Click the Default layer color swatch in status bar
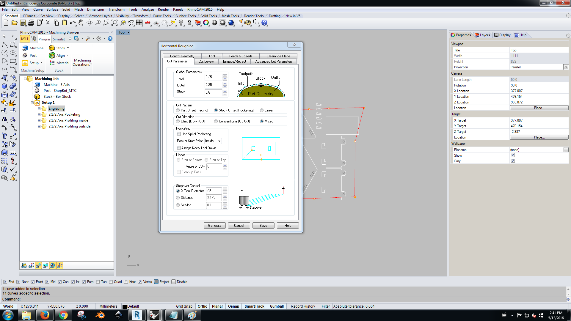Image resolution: width=571 pixels, height=321 pixels. [125, 306]
